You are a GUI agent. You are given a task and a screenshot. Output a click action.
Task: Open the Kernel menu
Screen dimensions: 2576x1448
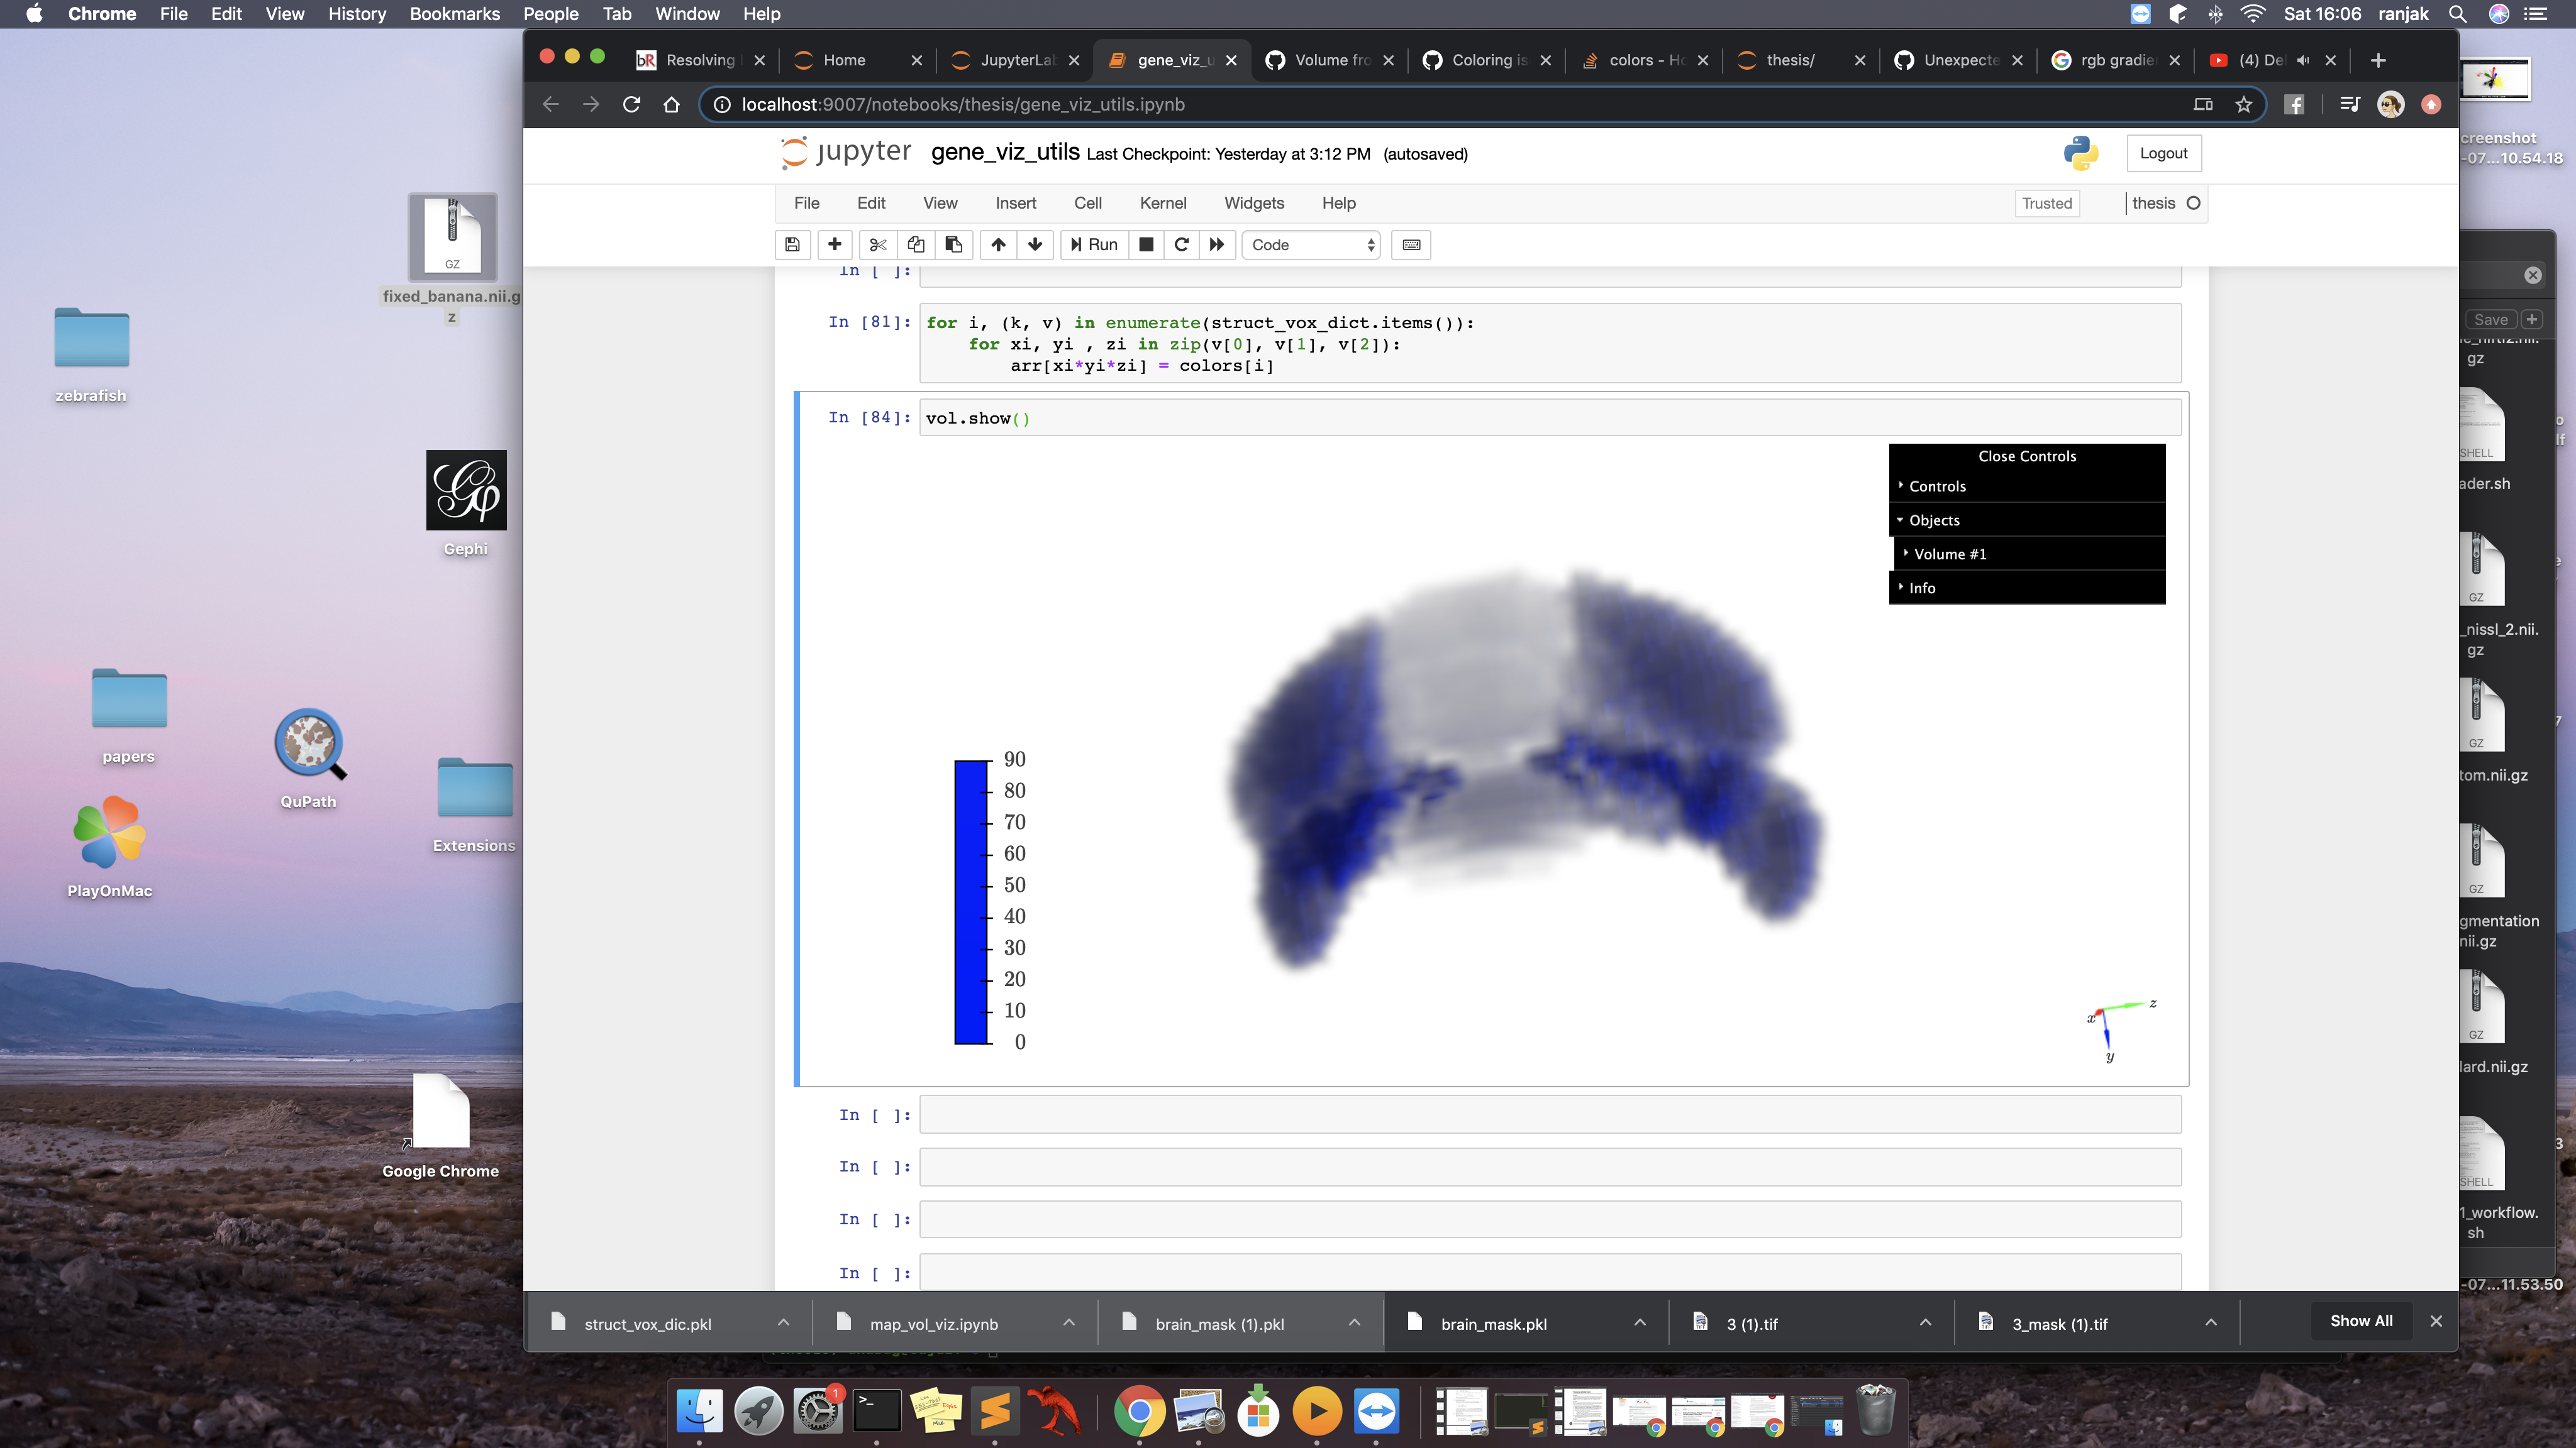click(x=1163, y=203)
